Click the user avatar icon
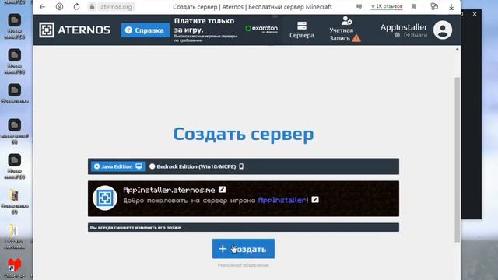The width and height of the screenshot is (498, 280). (x=443, y=30)
